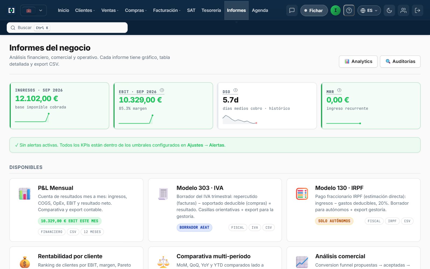Image resolution: width=430 pixels, height=269 pixels.
Task: Open the Auditorías button
Action: coord(400,61)
